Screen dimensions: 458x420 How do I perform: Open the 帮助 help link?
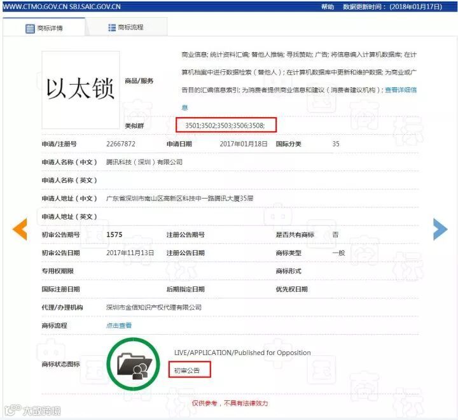click(328, 6)
